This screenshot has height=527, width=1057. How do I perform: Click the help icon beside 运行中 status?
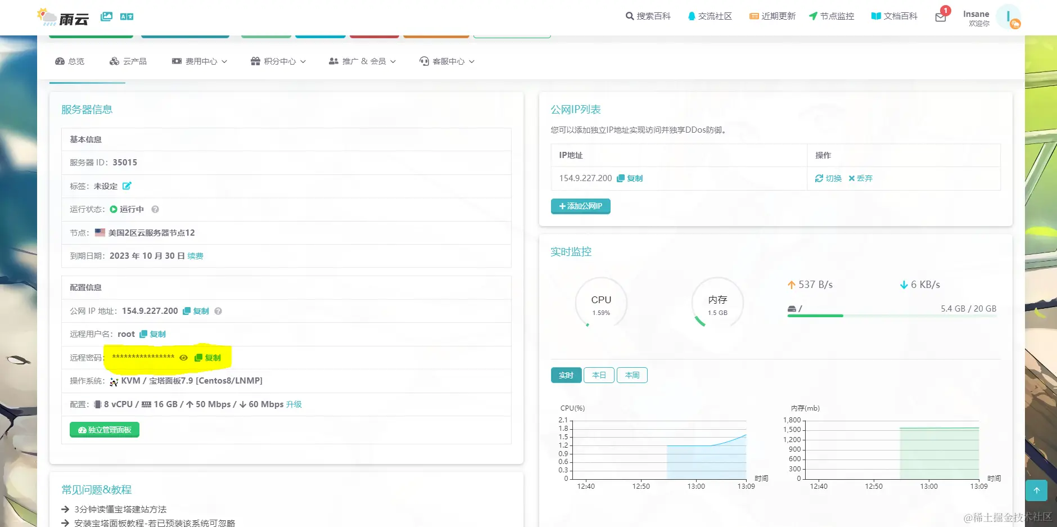(x=155, y=209)
